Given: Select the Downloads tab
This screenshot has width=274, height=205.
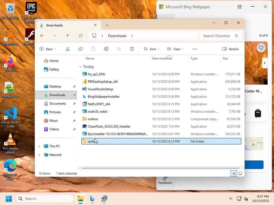Looking at the screenshot, I should point(68,25).
